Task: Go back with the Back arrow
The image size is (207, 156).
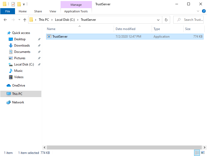Action: point(5,20)
